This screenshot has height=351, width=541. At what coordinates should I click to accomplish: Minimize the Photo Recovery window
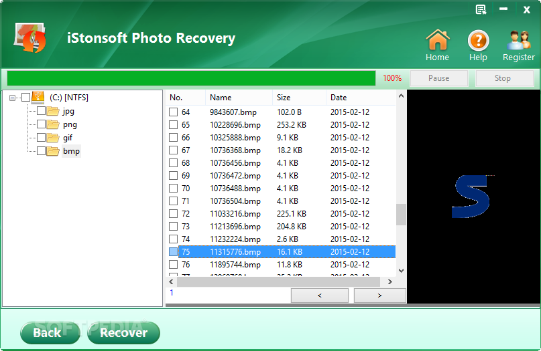[x=503, y=9]
